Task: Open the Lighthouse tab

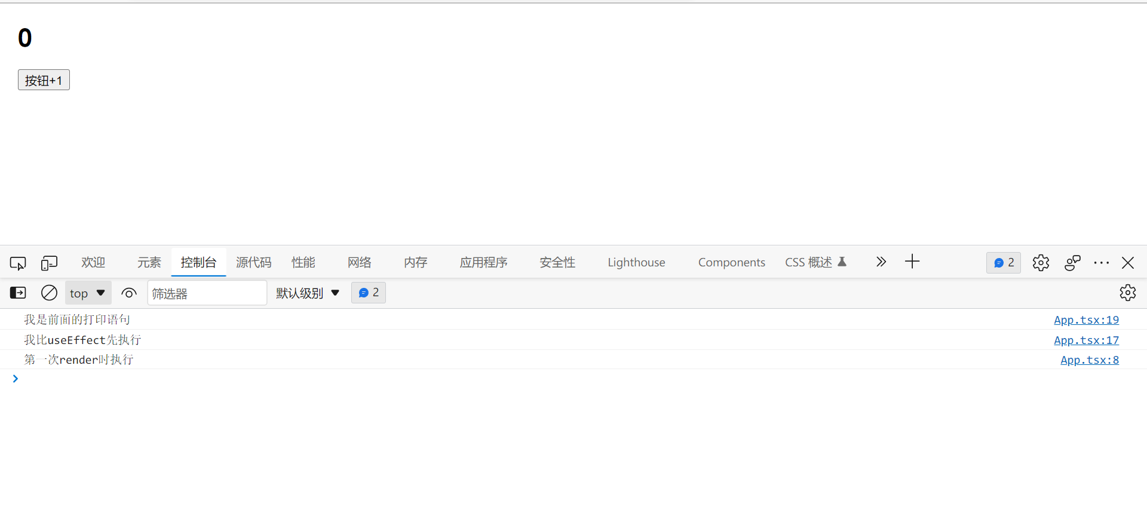Action: click(636, 262)
